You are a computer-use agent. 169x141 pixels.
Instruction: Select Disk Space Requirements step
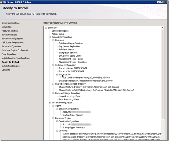[13, 42]
